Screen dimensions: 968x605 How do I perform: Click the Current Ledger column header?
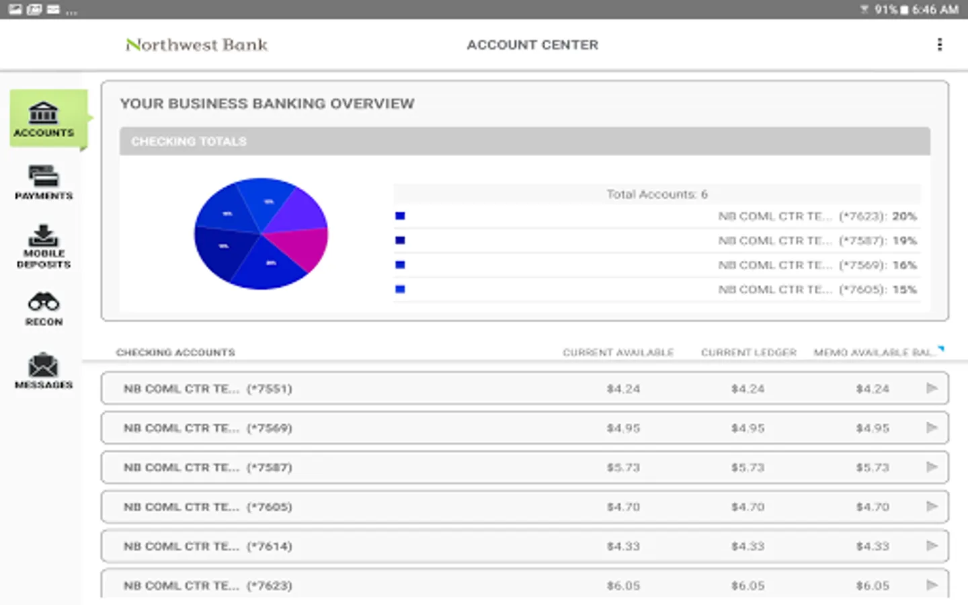(x=748, y=352)
